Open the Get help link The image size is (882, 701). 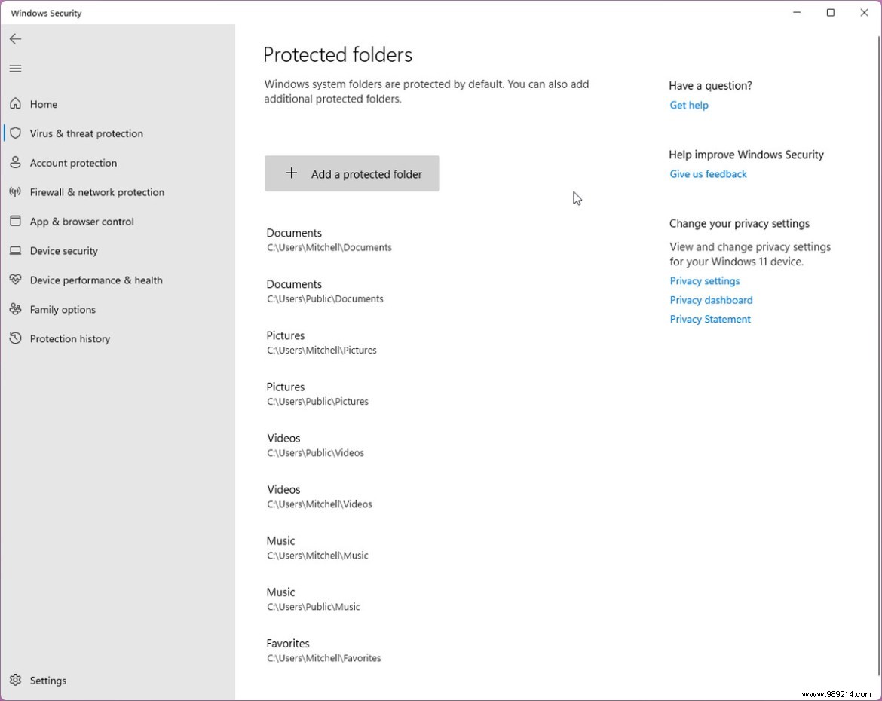pos(688,105)
